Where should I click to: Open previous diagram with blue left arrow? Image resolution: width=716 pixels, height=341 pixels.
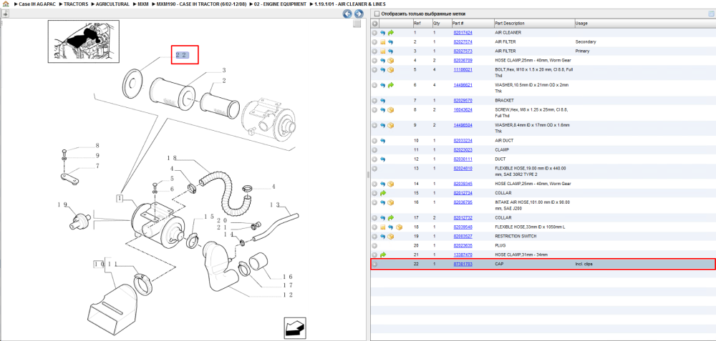click(x=347, y=14)
